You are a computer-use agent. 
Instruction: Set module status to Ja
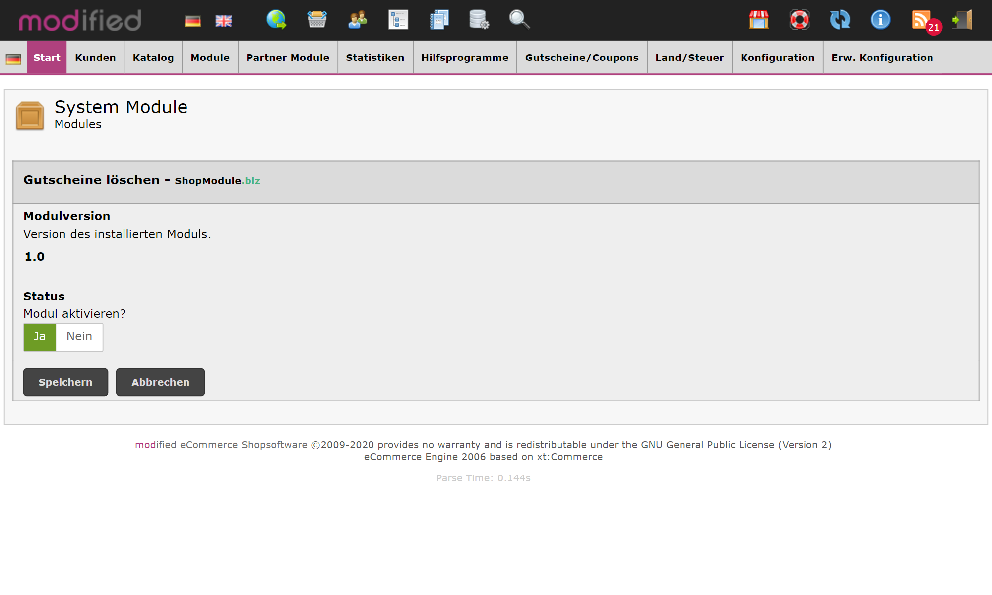coord(40,337)
